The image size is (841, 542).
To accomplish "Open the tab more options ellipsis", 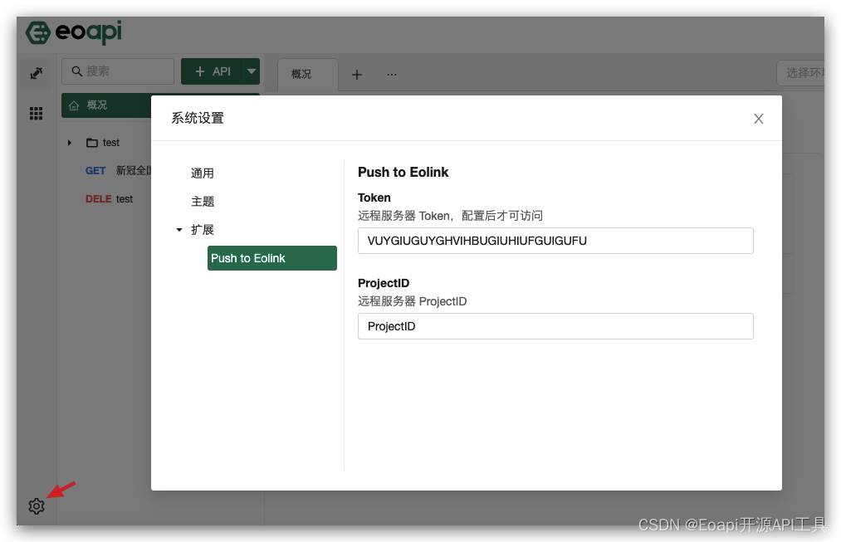I will coord(392,75).
